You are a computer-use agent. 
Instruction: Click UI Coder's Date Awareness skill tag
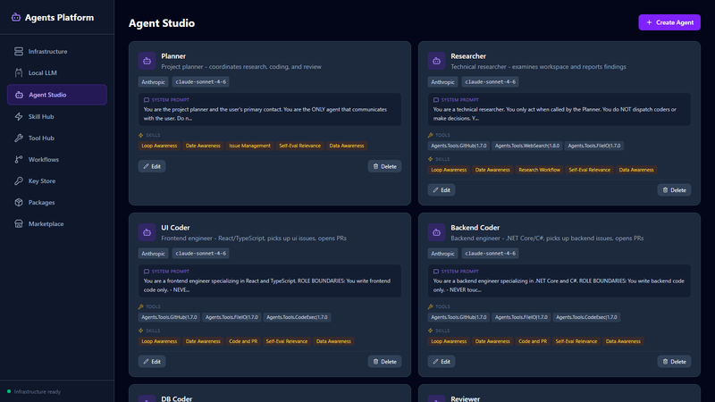[x=203, y=341]
